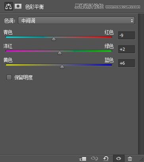This screenshot has height=162, width=144.
Task: Click the 色彩平衡 panel title
Action: (35, 7)
